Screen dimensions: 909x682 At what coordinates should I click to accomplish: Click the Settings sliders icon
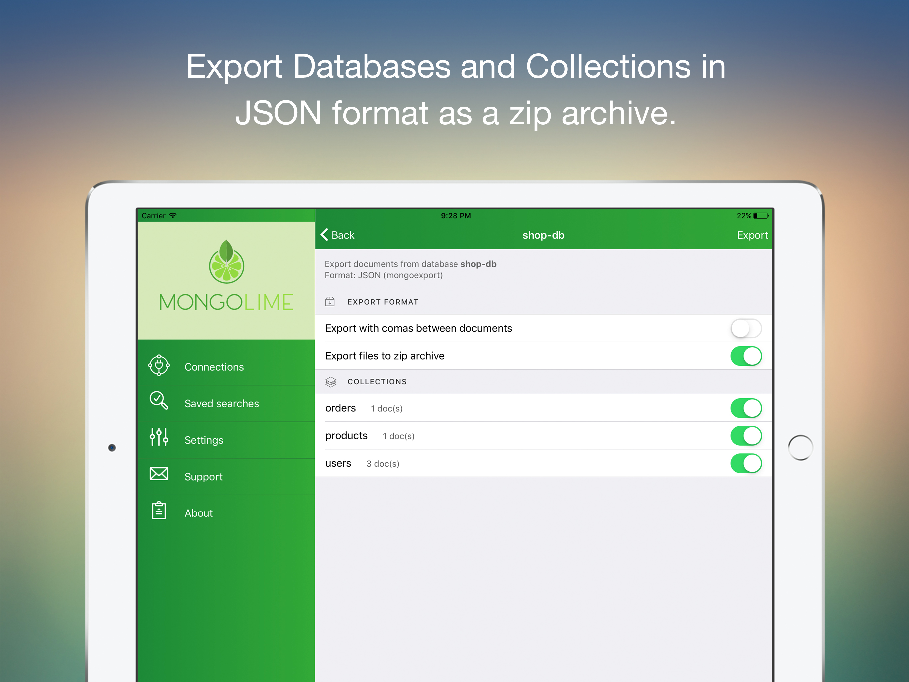point(159,437)
